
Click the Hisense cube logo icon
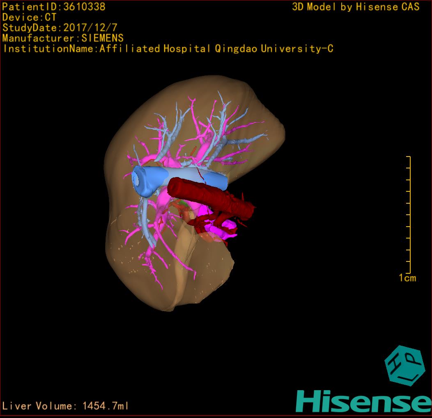pyautogui.click(x=404, y=366)
